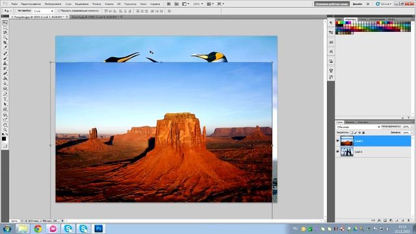Image resolution: width=416 pixels, height=234 pixels.
Task: Toggle Показать управляющие элементы checkbox
Action: [59, 11]
